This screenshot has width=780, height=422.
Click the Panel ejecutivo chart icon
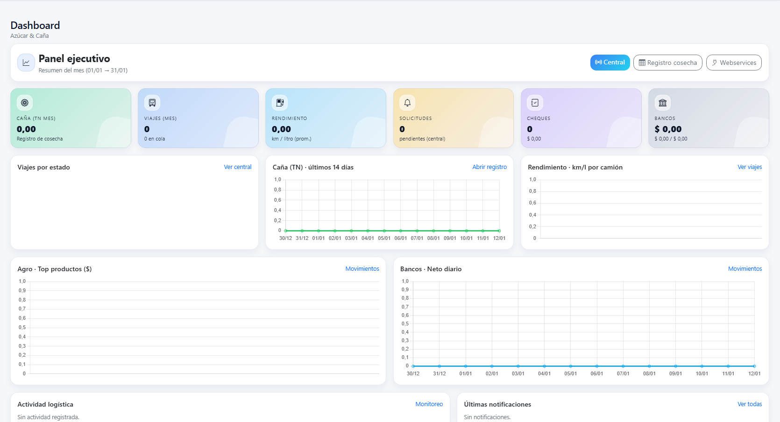tap(26, 63)
